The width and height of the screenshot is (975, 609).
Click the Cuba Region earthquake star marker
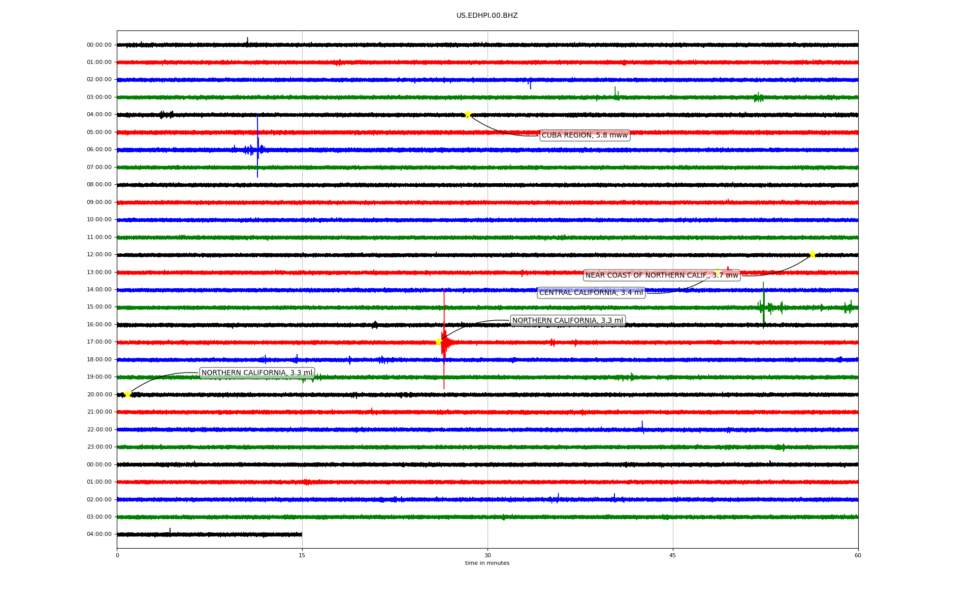(x=468, y=114)
